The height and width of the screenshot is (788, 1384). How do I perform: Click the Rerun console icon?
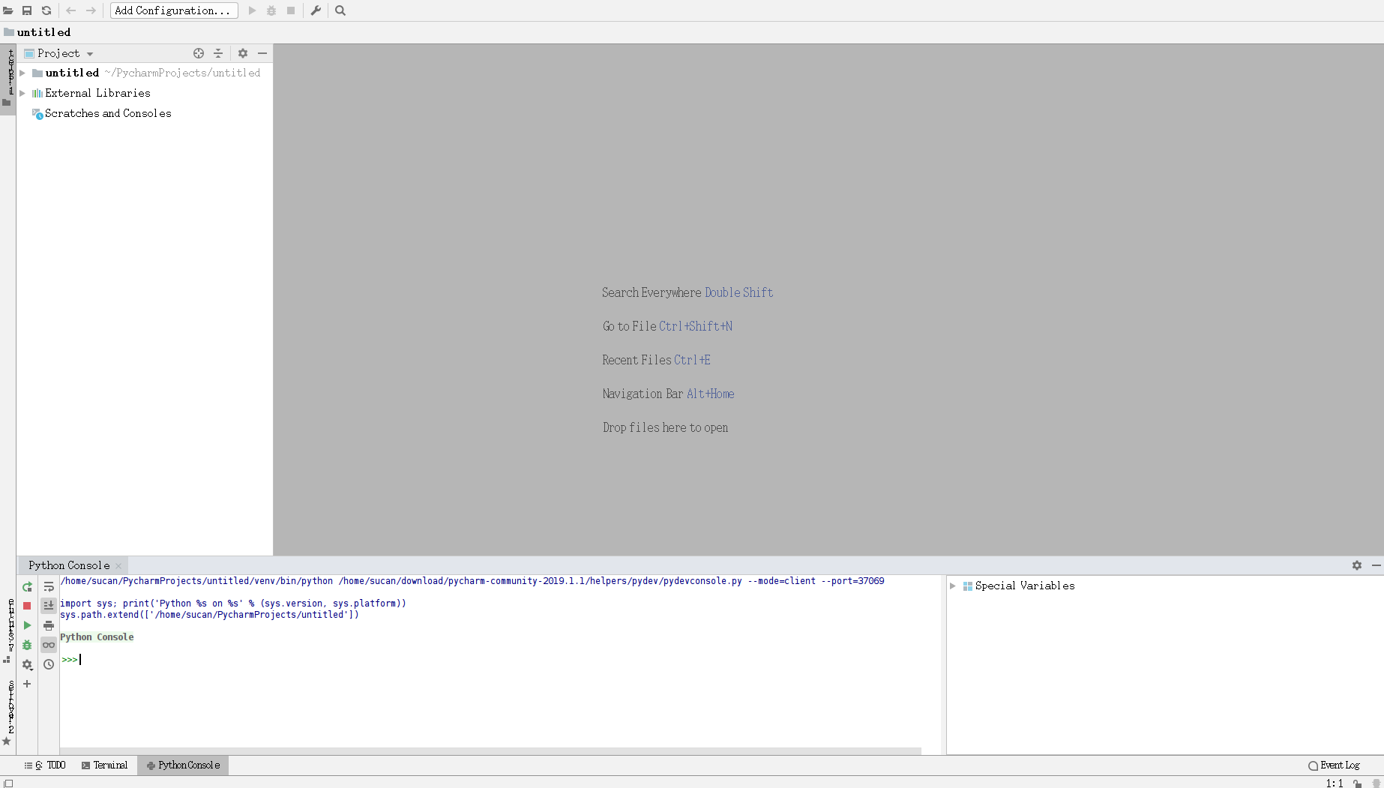tap(27, 587)
